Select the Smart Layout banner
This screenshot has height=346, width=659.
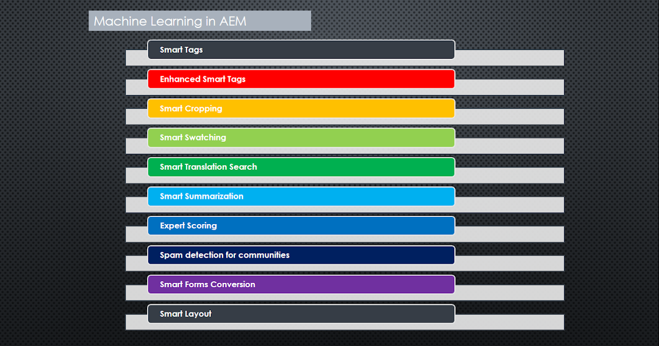[301, 314]
